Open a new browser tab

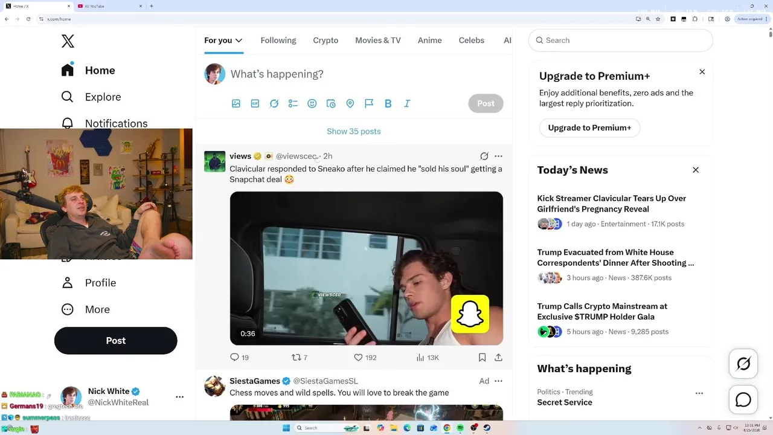(x=151, y=6)
